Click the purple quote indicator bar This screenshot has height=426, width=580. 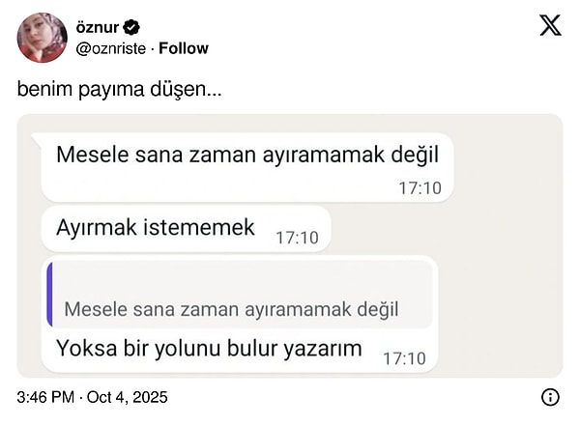coord(49,295)
